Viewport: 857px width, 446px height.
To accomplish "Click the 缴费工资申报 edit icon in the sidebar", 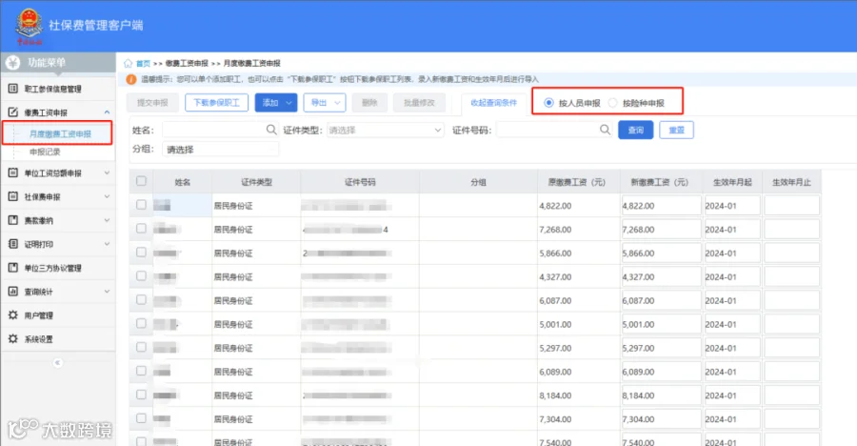I will click(x=13, y=112).
